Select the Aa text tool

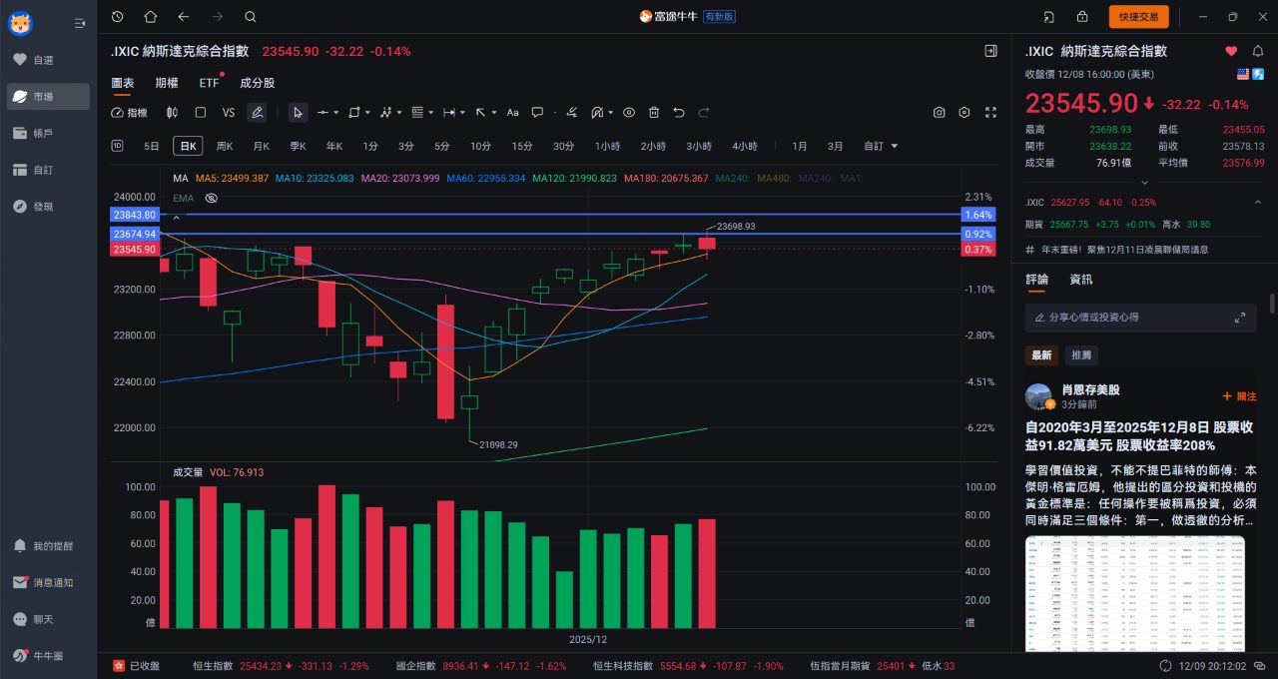512,113
